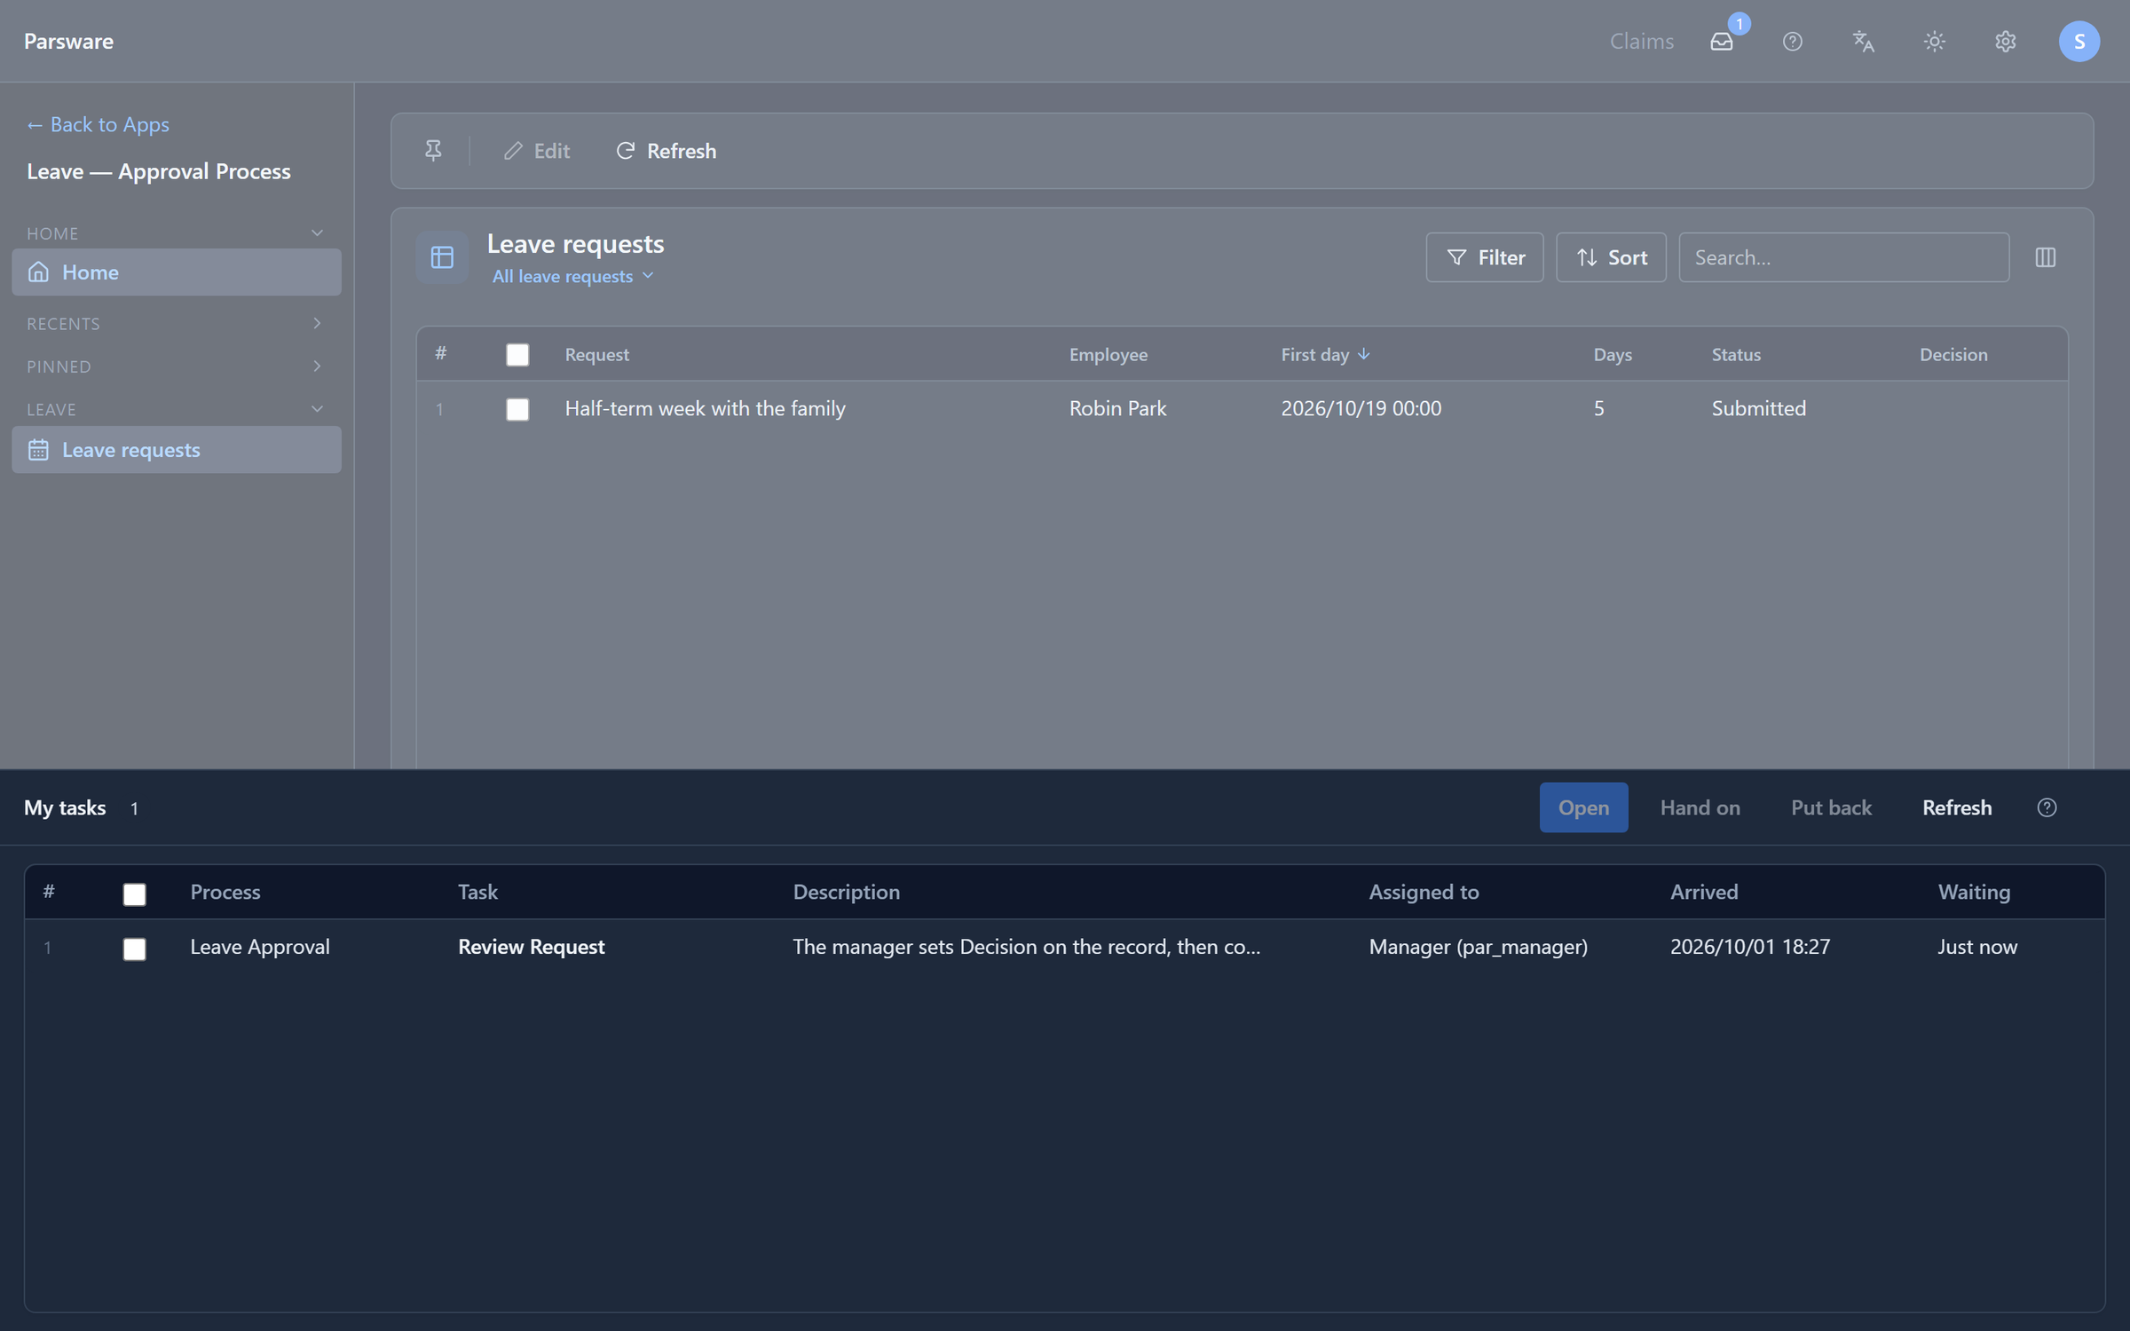Check the Half-term week request row checkbox
The image size is (2130, 1331).
pyautogui.click(x=517, y=409)
